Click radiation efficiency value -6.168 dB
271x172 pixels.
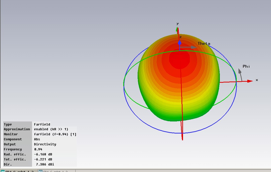(43, 154)
